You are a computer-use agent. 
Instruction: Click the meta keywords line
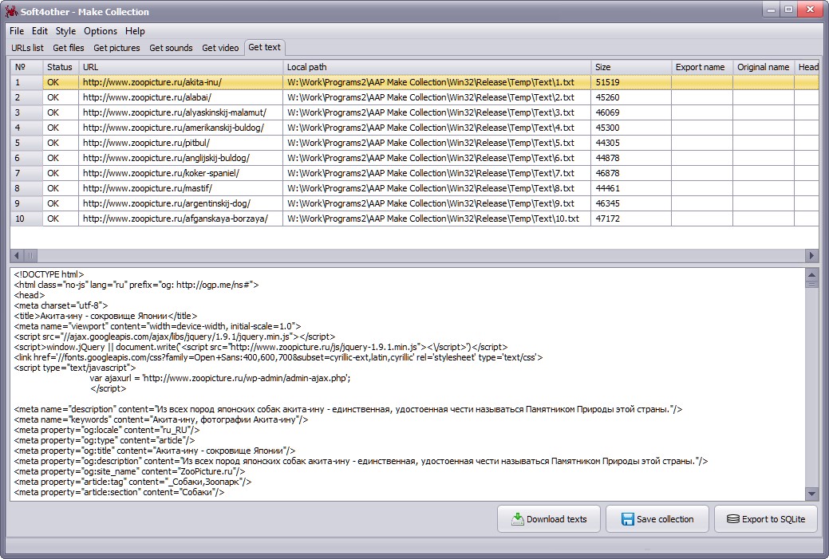tap(161, 419)
